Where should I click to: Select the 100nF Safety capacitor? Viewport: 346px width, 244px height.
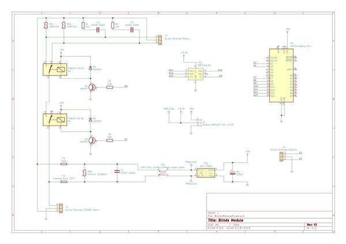(x=117, y=171)
